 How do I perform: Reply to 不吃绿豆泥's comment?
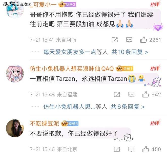[x=131, y=149]
